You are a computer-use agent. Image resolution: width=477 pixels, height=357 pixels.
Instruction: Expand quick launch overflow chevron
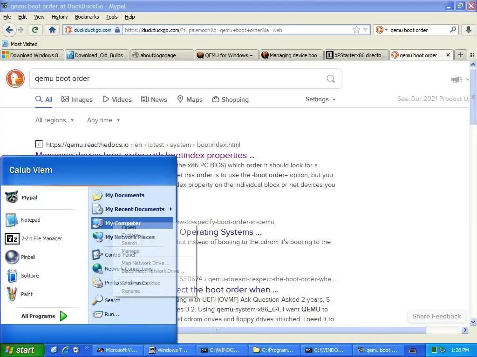87,348
